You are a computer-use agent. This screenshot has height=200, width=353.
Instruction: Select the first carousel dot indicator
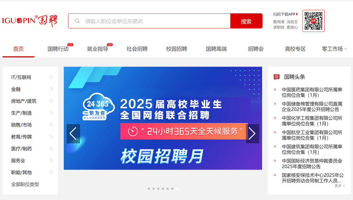[149, 189]
